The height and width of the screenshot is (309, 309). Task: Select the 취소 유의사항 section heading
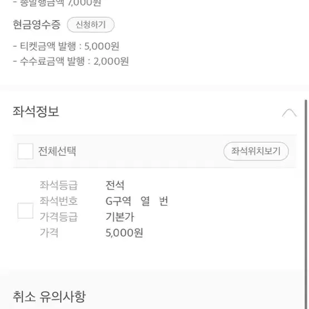tap(49, 297)
